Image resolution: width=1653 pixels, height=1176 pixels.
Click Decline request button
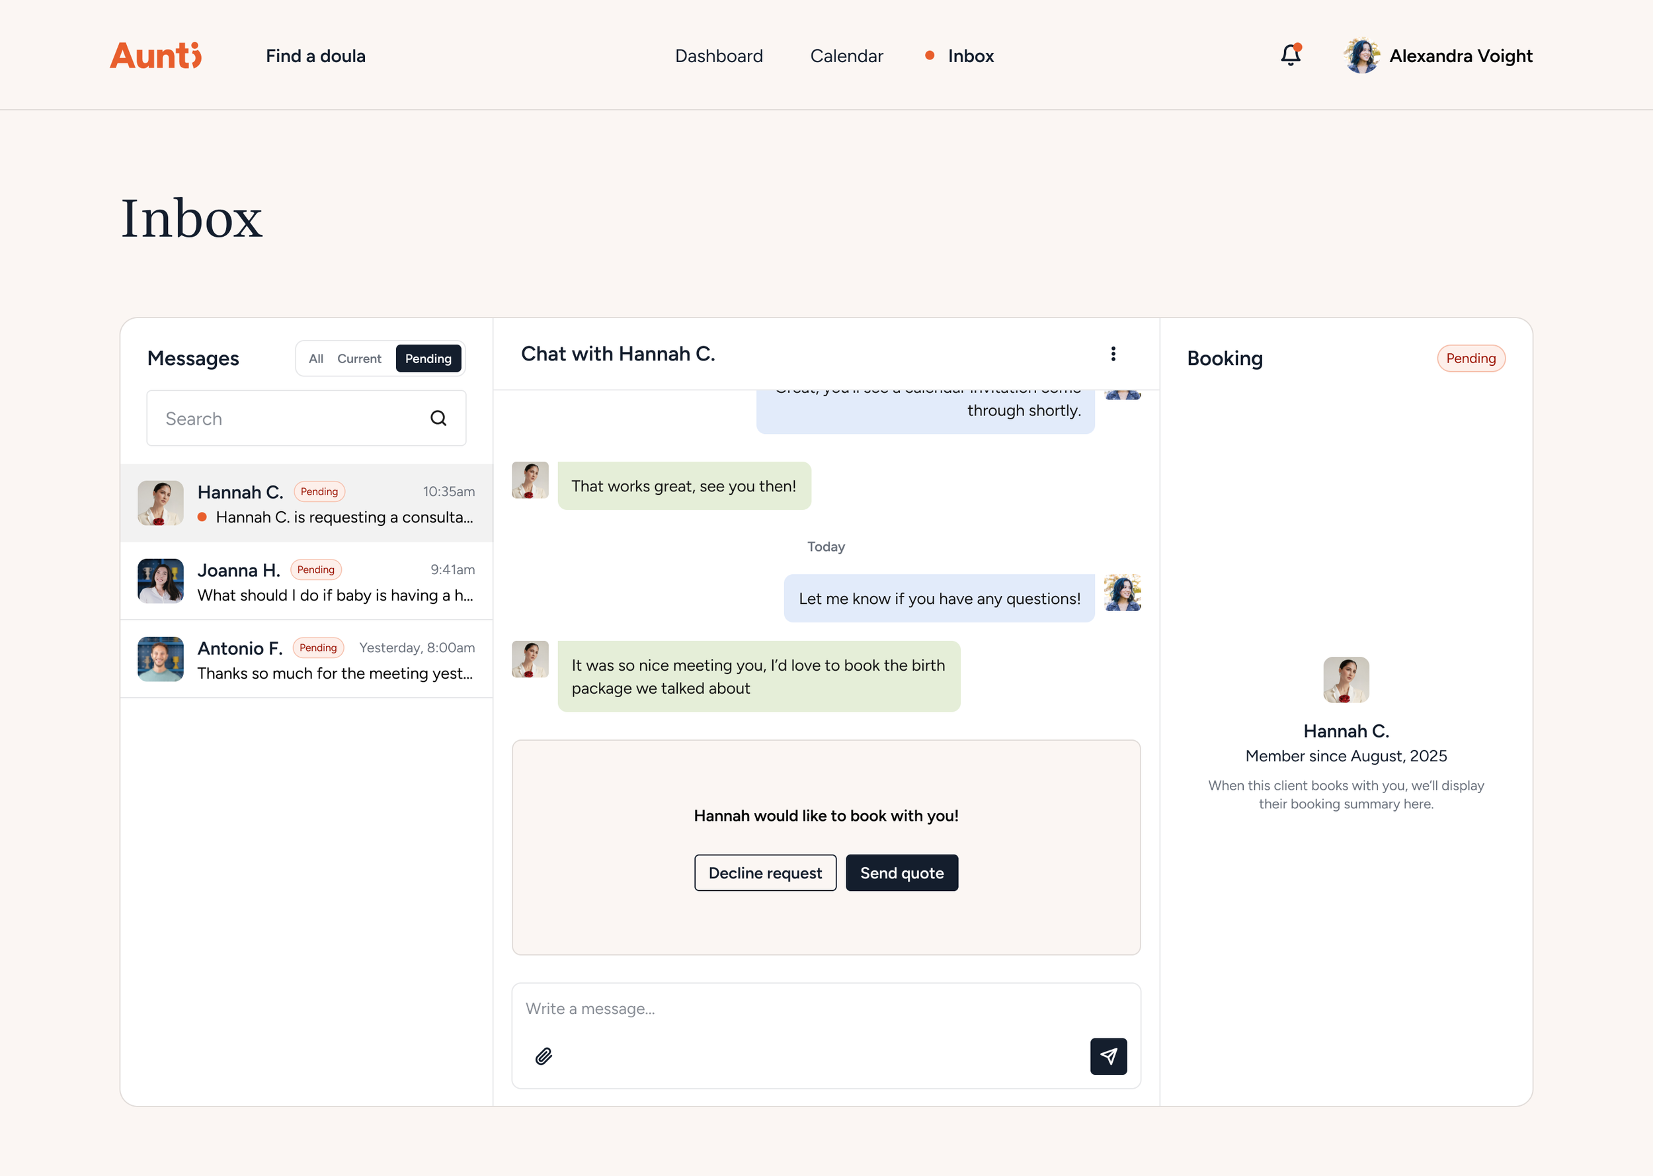pos(765,873)
